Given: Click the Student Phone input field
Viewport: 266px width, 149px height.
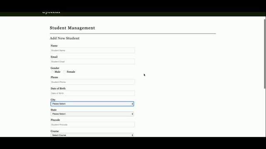Looking at the screenshot, I should [93, 82].
